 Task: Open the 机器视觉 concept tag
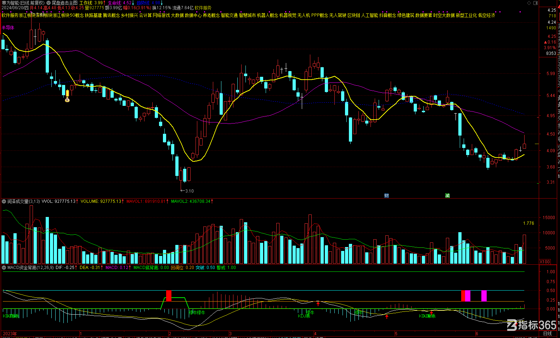[288, 16]
